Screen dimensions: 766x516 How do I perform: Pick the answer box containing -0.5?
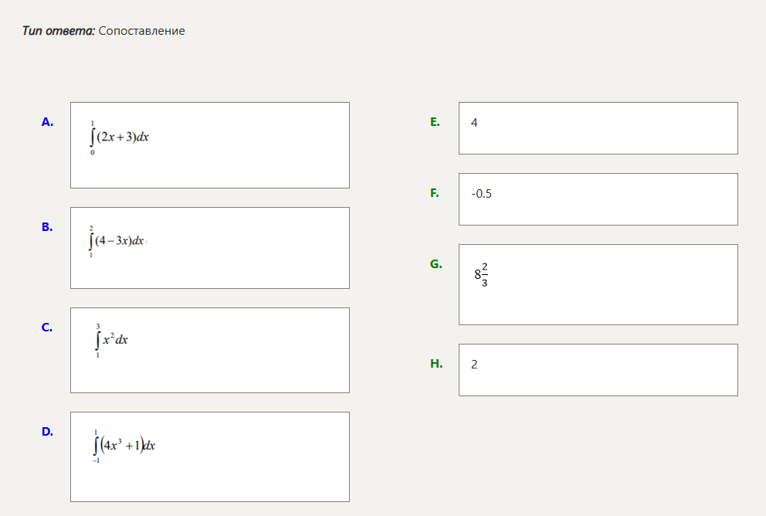click(598, 199)
